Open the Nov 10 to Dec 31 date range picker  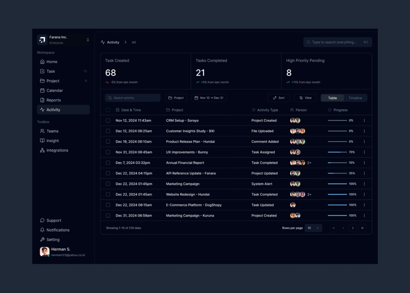tap(209, 98)
